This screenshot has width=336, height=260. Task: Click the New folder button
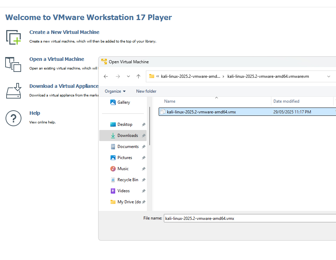[146, 91]
